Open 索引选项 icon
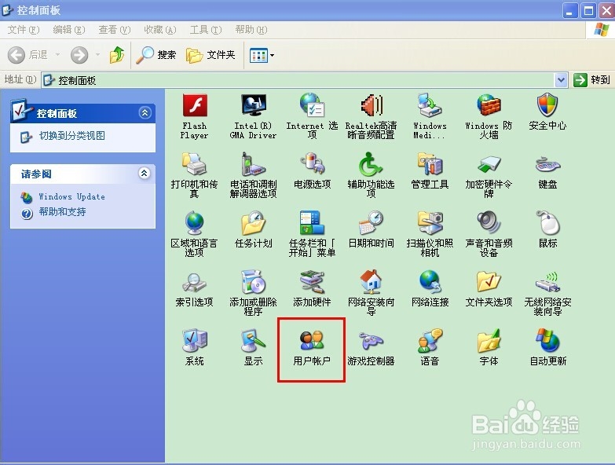 (x=195, y=289)
